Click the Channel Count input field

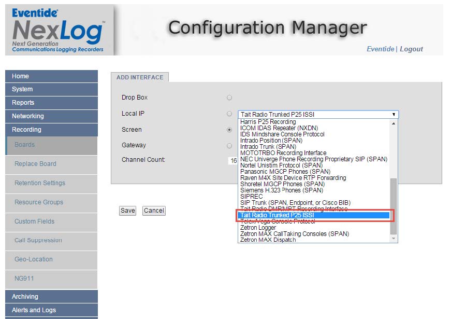pyautogui.click(x=233, y=161)
